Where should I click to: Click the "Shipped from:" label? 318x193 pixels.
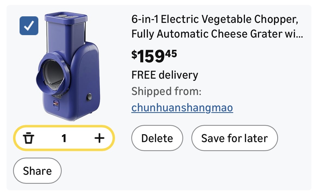click(166, 91)
